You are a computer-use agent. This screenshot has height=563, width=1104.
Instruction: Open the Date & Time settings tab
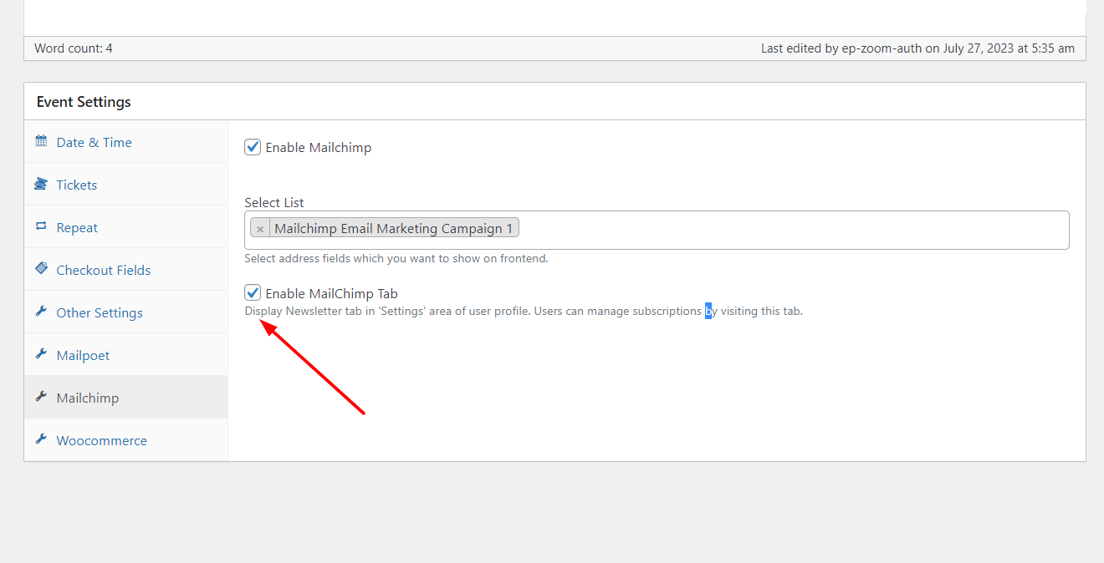[94, 143]
